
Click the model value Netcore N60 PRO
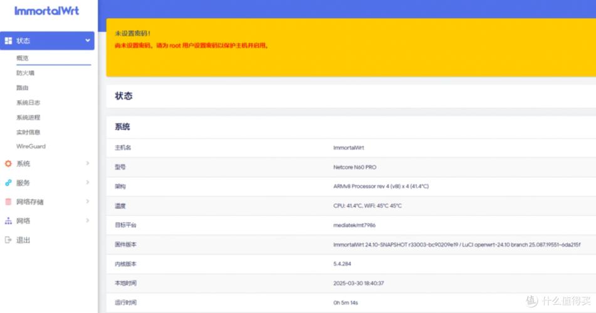coord(355,167)
